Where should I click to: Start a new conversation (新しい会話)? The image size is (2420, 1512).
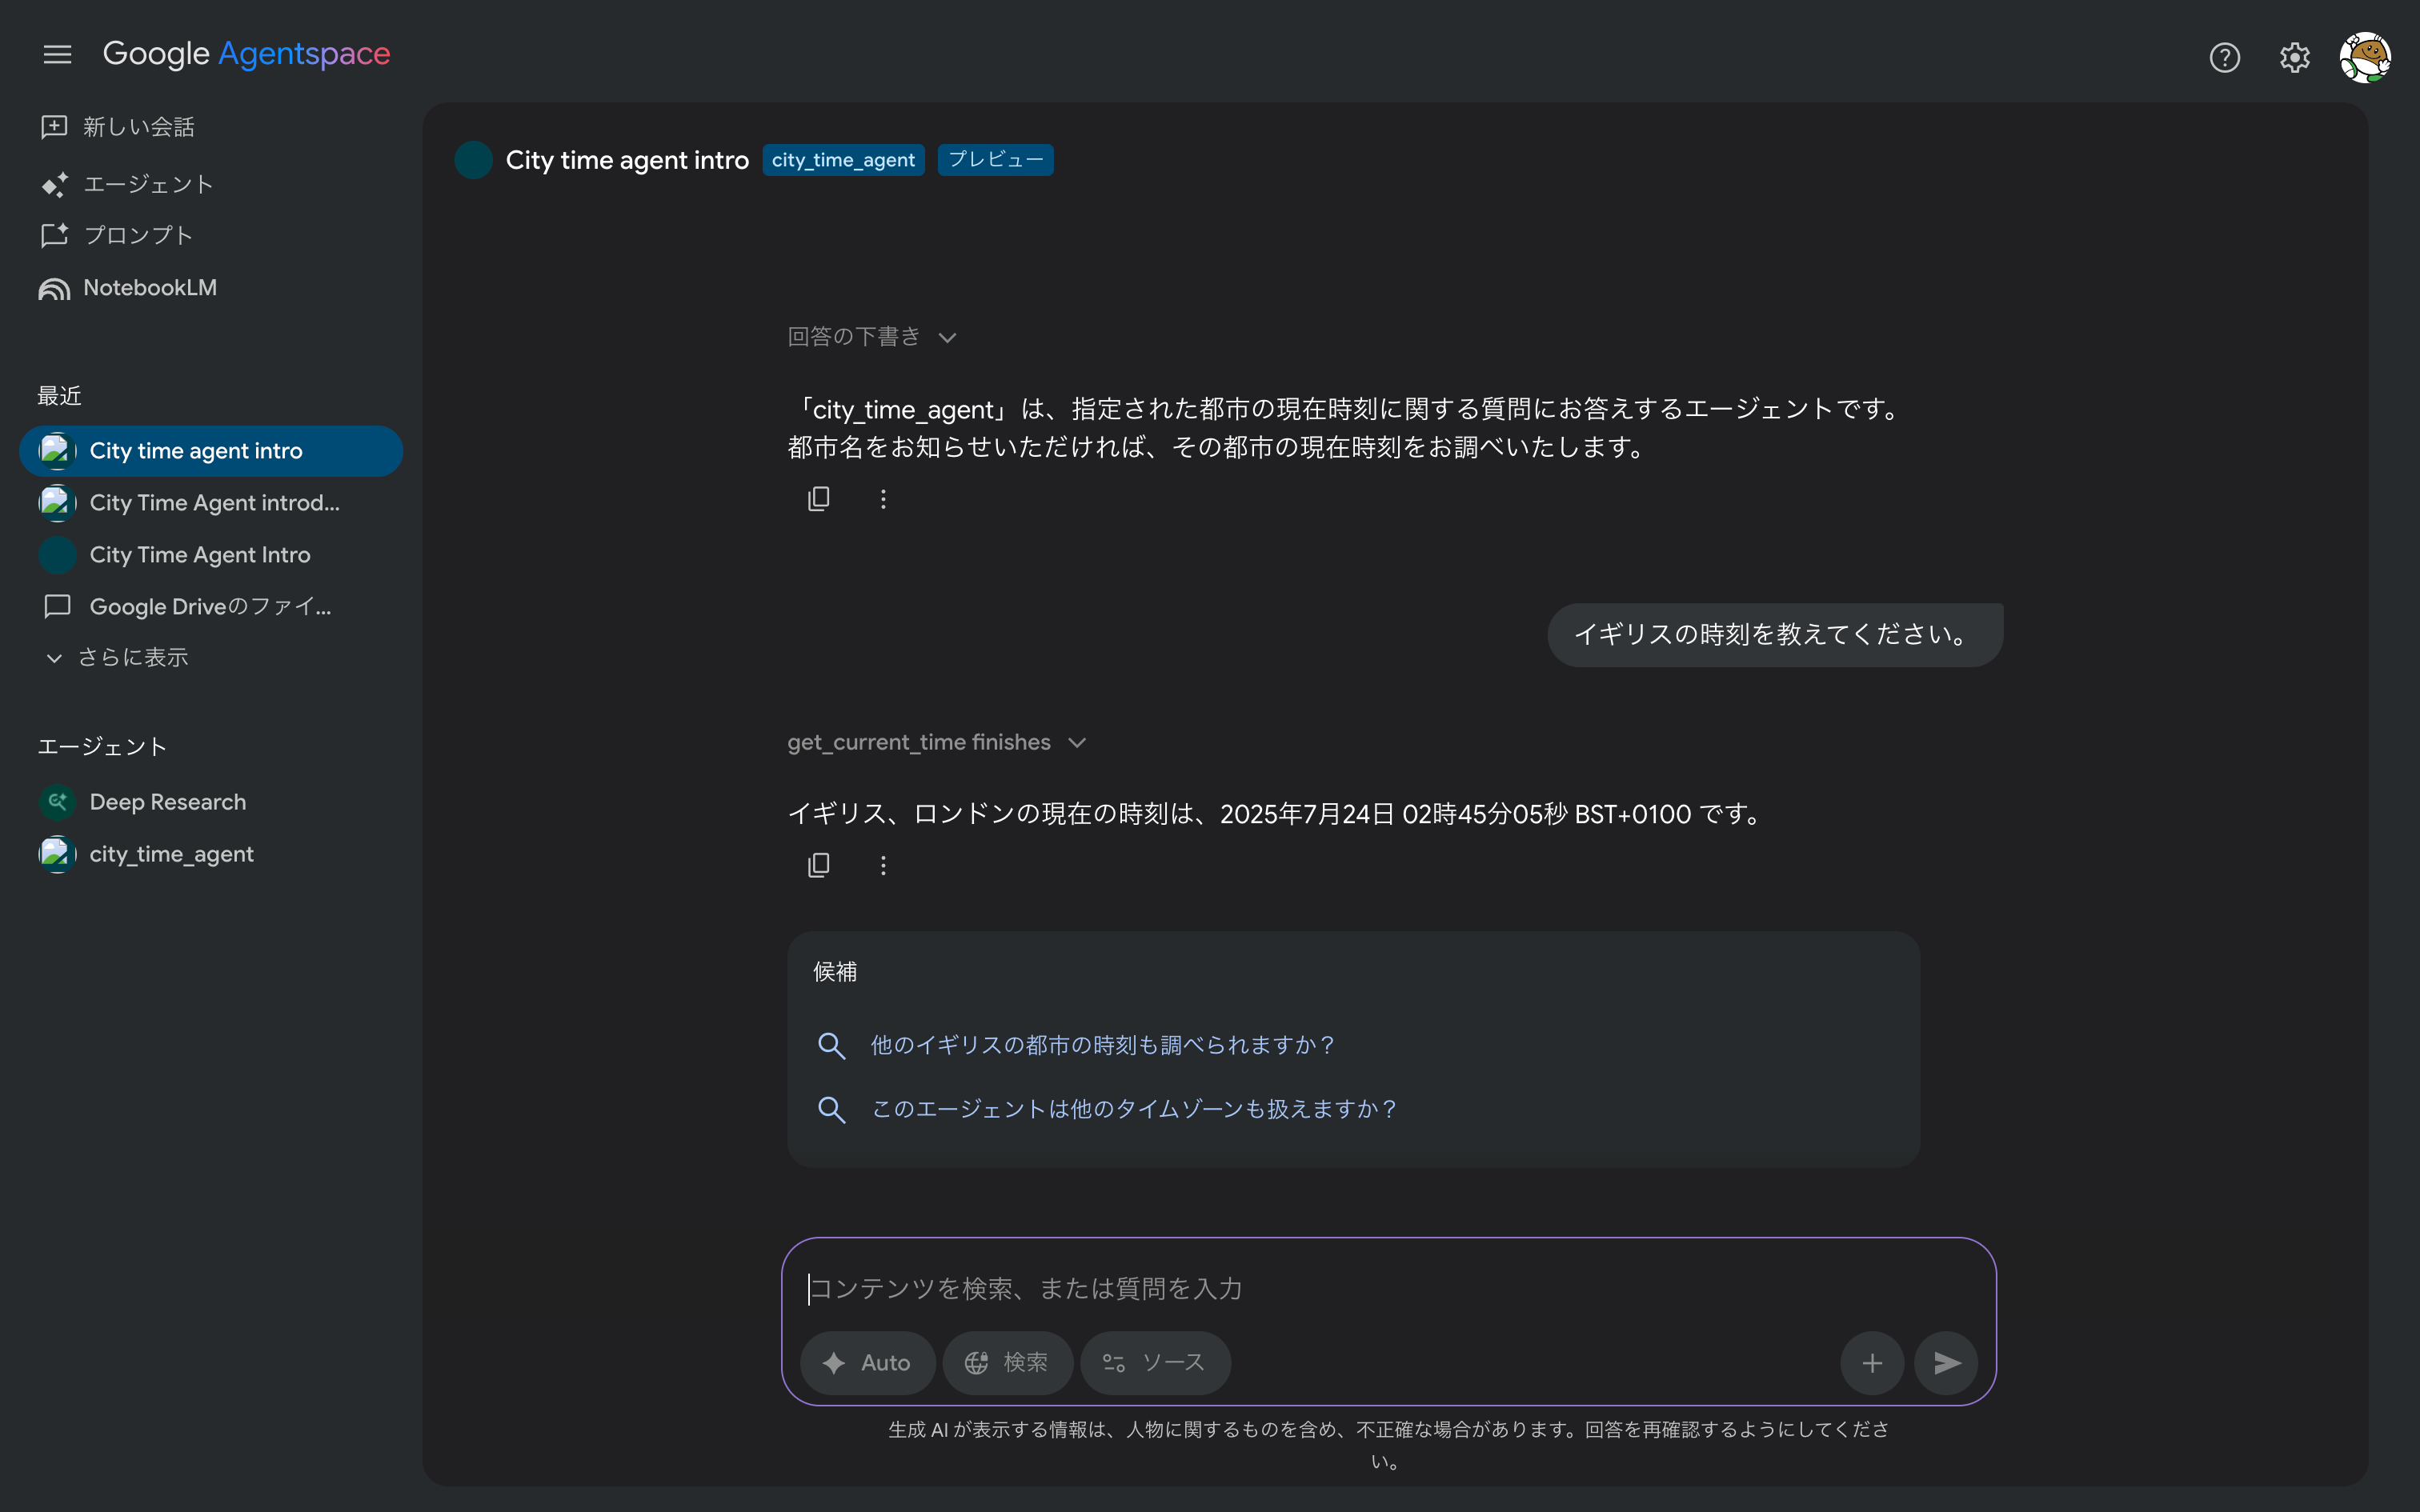click(x=118, y=127)
